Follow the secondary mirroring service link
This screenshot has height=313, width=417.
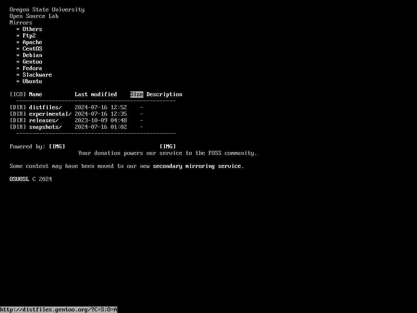click(x=197, y=166)
